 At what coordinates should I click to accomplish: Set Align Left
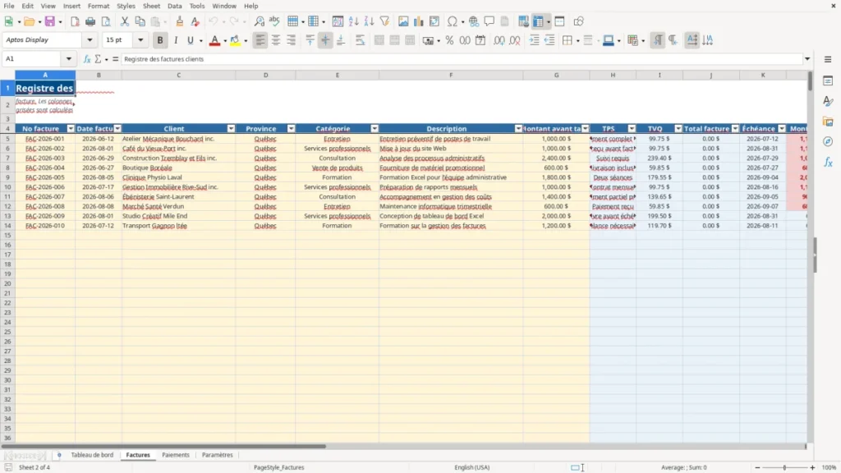pos(260,40)
